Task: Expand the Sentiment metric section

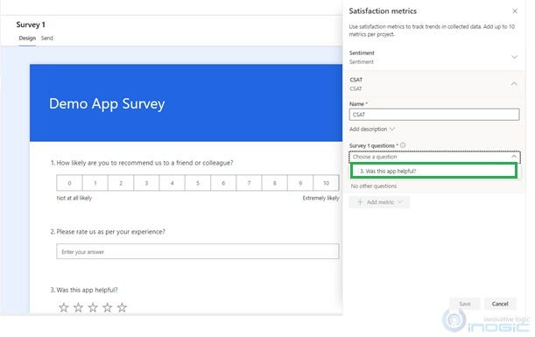Action: coord(514,57)
